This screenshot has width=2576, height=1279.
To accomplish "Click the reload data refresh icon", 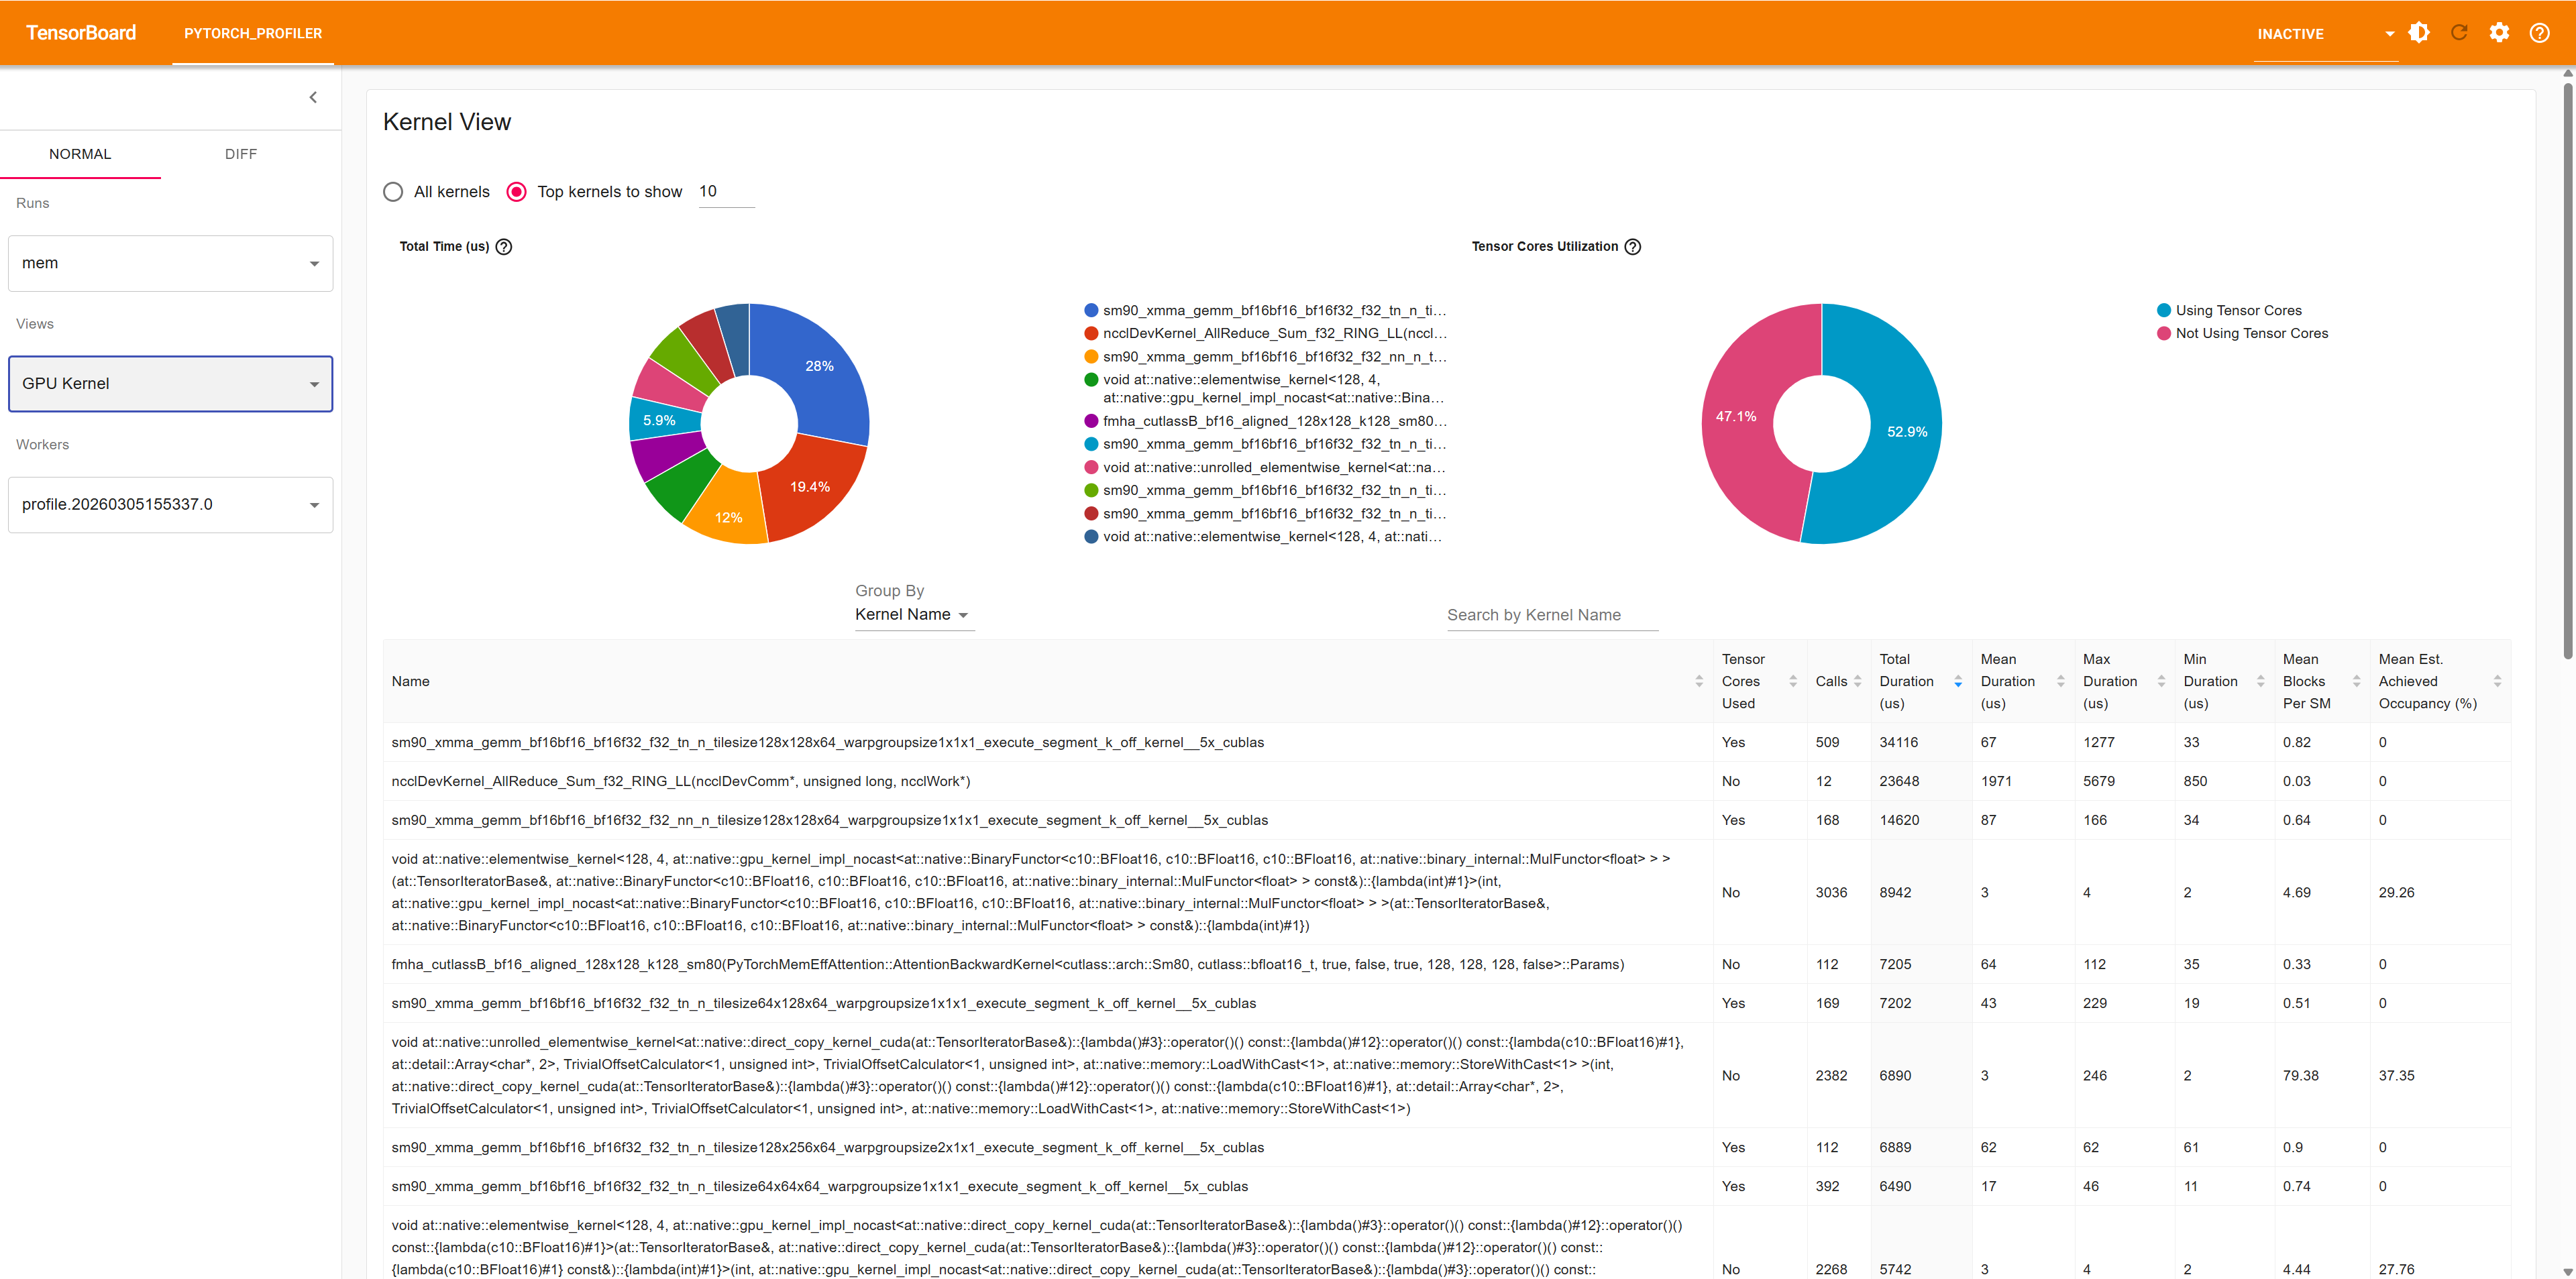I will tap(2458, 33).
